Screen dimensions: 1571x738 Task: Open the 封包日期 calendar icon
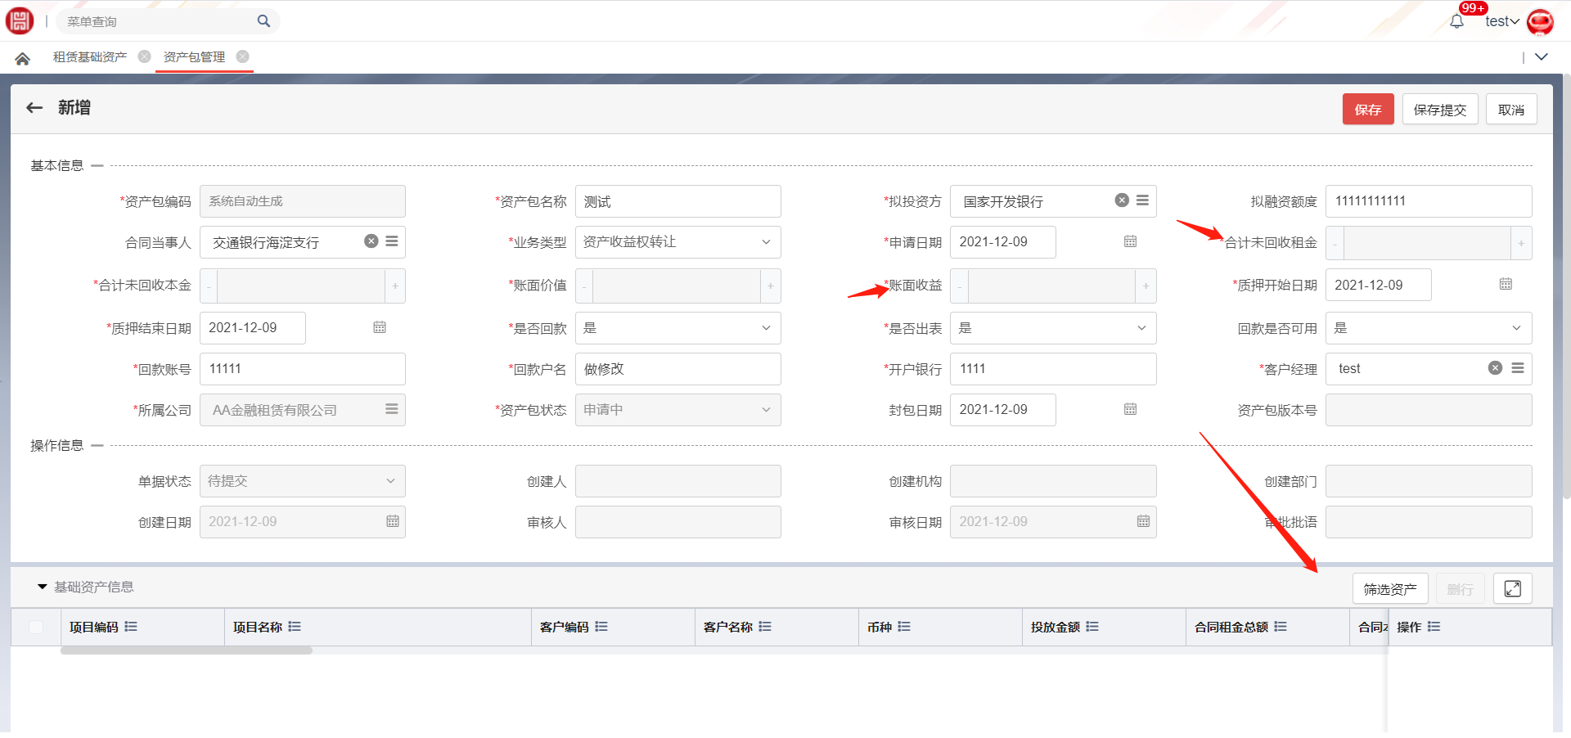(1130, 409)
